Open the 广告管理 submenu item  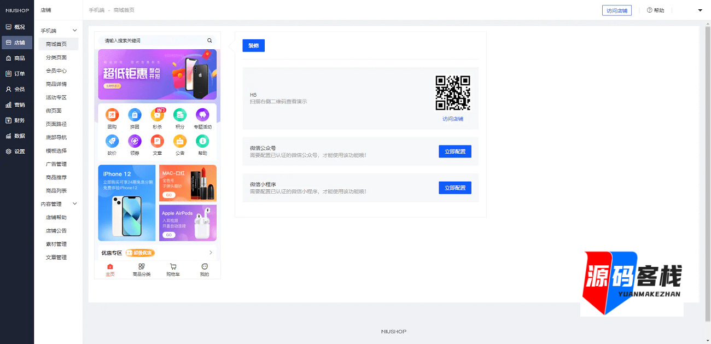(x=56, y=164)
